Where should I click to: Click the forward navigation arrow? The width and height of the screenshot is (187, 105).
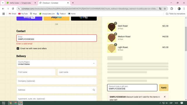8,9
